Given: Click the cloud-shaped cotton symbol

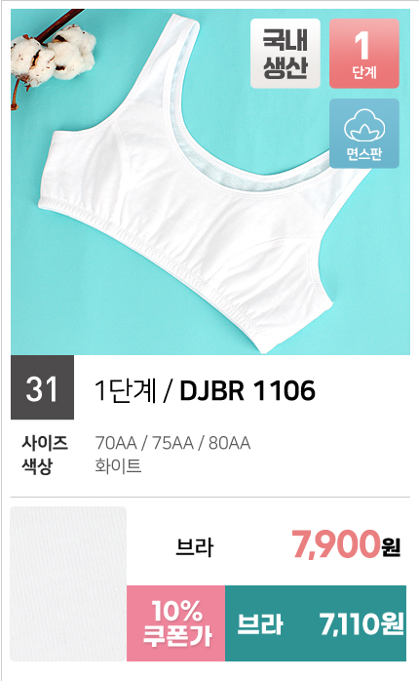Looking at the screenshot, I should click(x=364, y=126).
